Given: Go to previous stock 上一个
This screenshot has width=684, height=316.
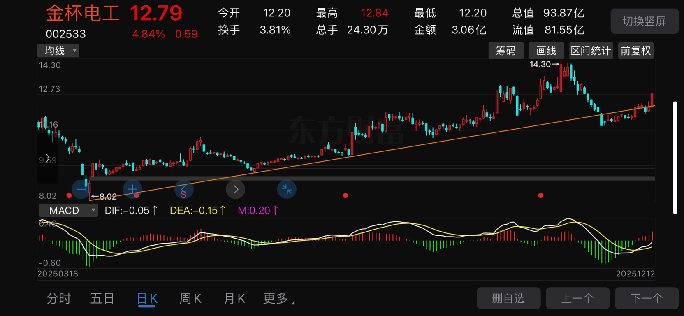Looking at the screenshot, I should click(x=577, y=298).
